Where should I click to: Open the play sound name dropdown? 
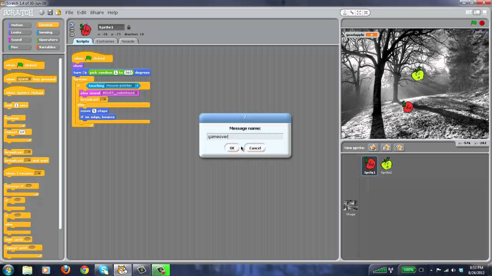(x=119, y=93)
